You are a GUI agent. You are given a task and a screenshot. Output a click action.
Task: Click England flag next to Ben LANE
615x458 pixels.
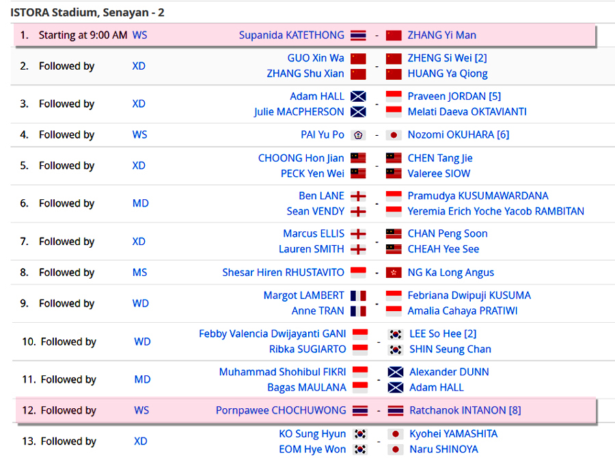click(358, 197)
